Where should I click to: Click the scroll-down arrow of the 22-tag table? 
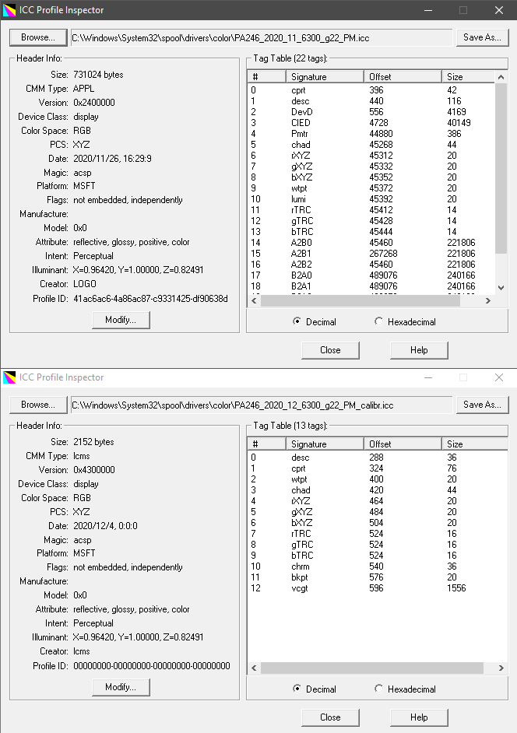click(501, 287)
